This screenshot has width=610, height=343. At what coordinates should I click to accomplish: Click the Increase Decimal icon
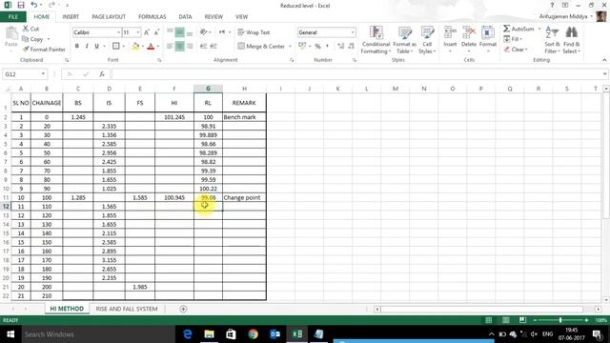click(x=341, y=47)
